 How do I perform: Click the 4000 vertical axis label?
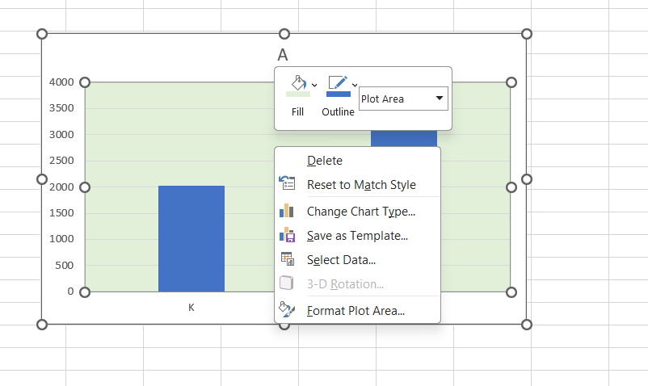[x=61, y=82]
